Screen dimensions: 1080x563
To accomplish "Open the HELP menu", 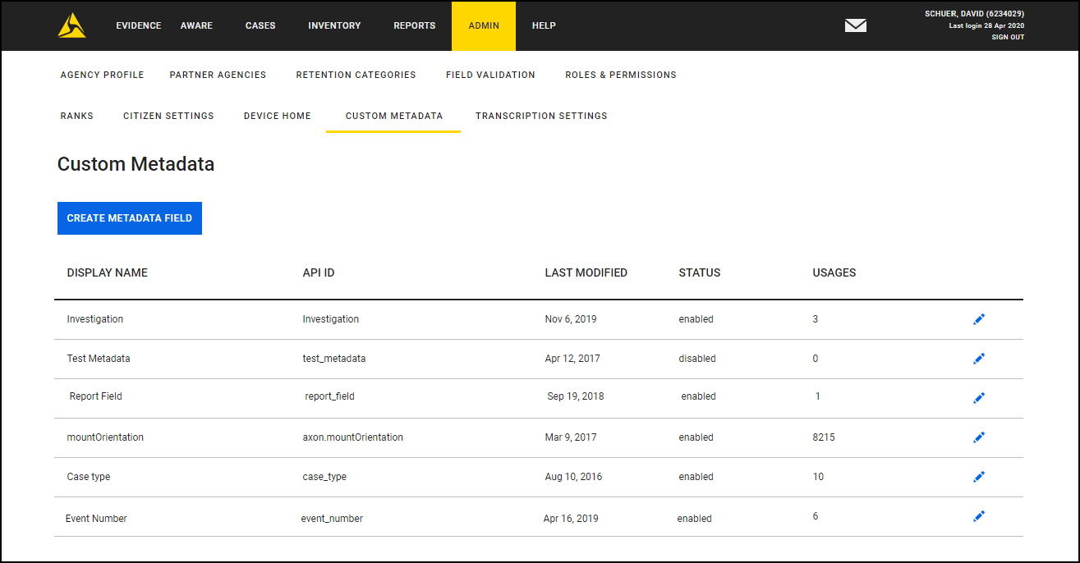I will [543, 25].
